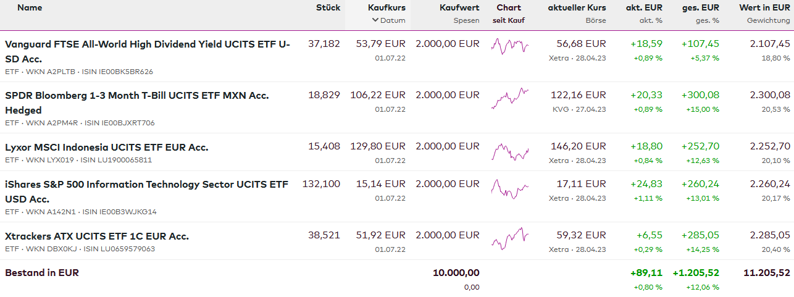The width and height of the screenshot is (794, 297).
Task: Sort by Wert in EUR column header
Action: 764,8
